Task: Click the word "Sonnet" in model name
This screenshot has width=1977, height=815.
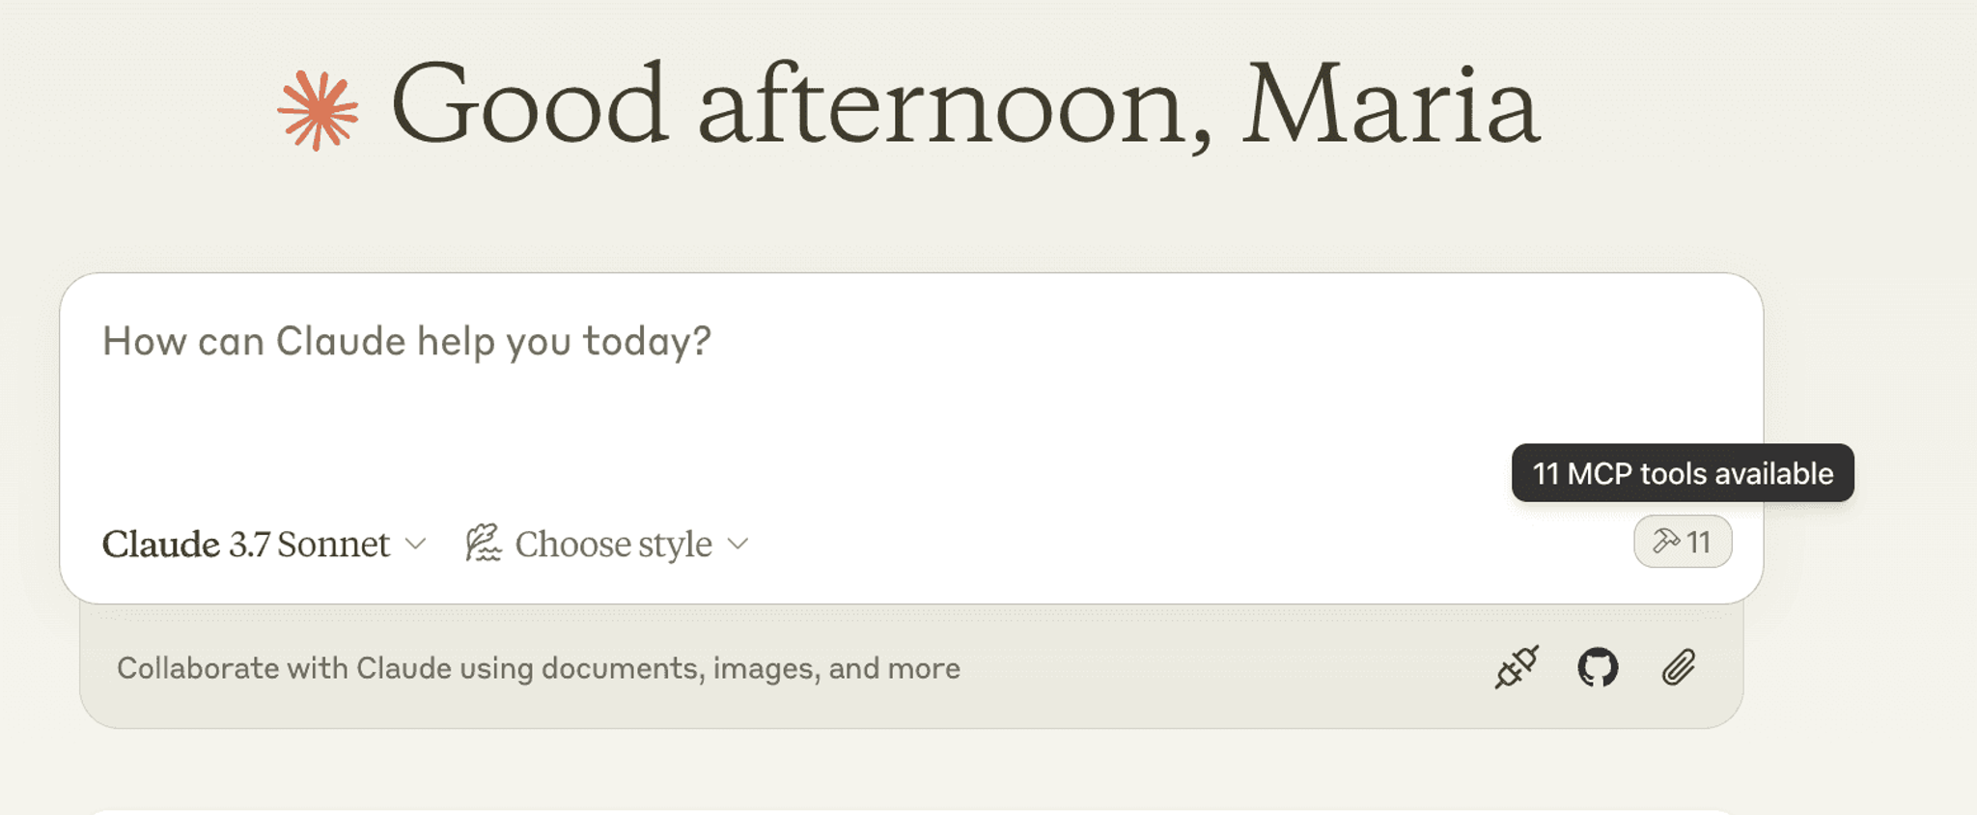Action: coord(334,545)
